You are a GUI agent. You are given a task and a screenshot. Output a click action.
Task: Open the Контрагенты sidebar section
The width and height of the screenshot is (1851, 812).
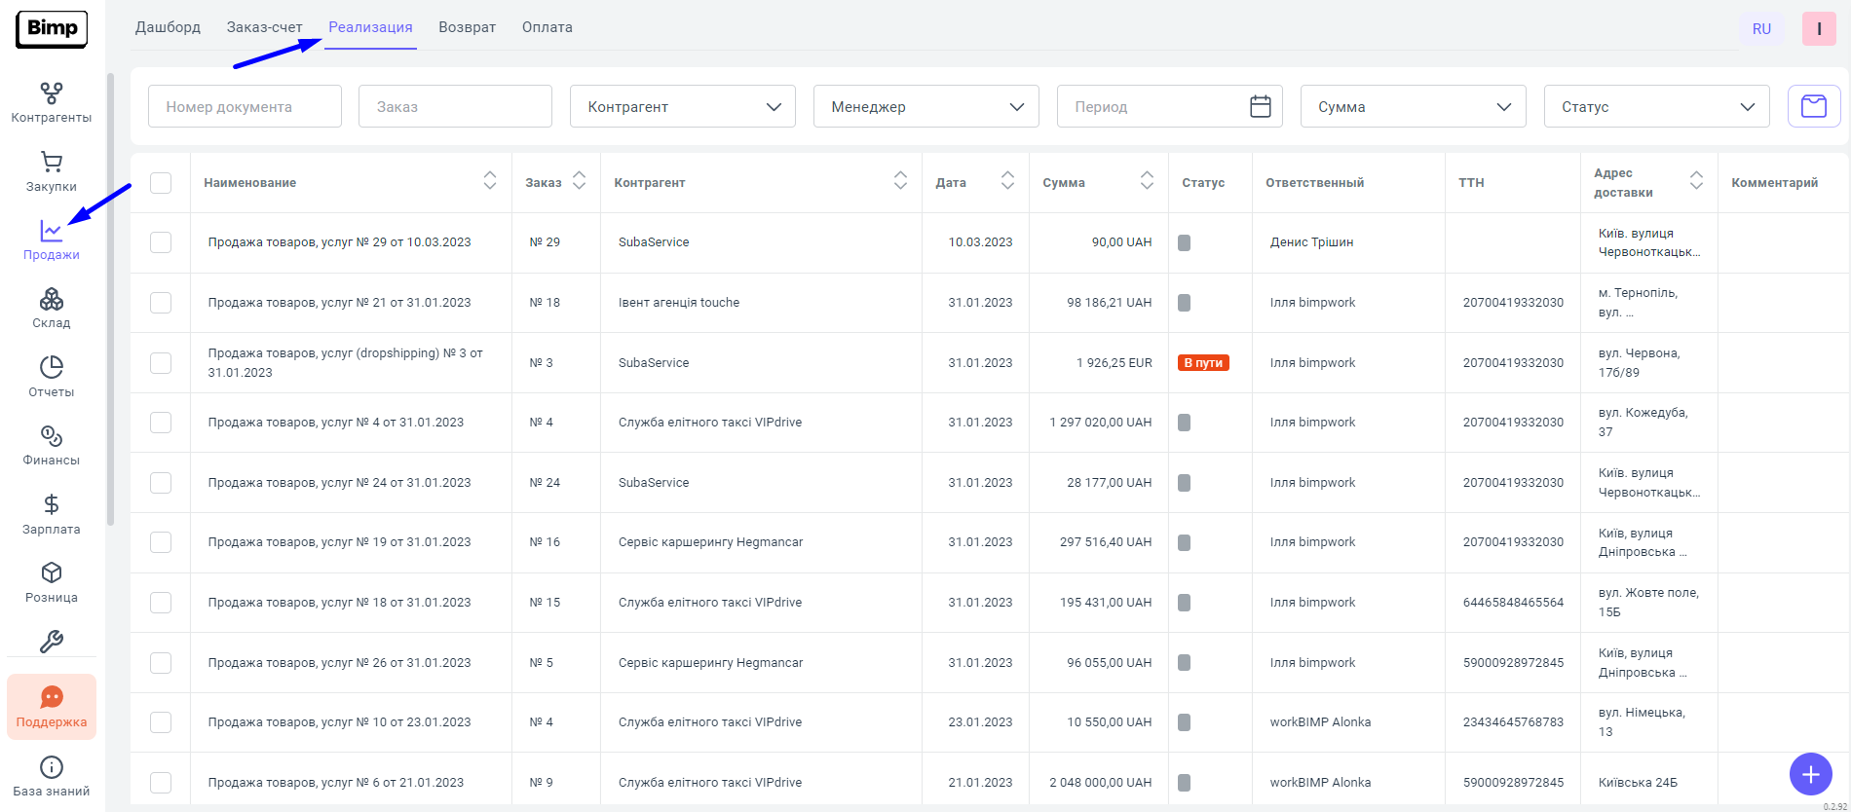pyautogui.click(x=52, y=103)
